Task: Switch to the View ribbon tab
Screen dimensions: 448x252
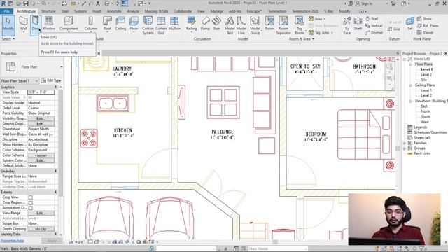Action: tap(201, 11)
